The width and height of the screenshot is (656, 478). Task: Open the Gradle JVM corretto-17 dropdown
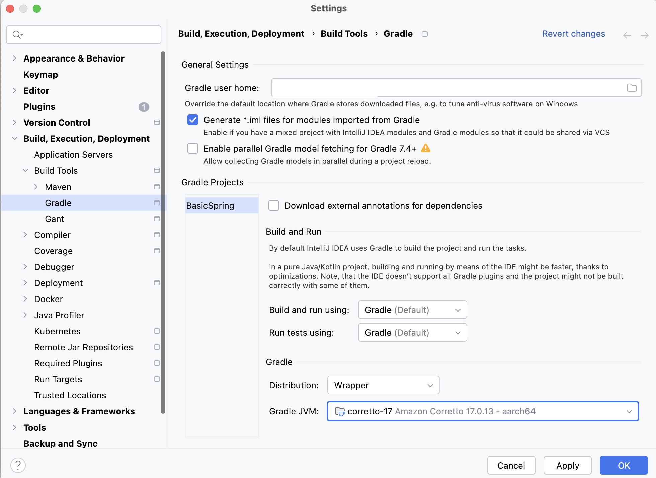[x=483, y=411]
